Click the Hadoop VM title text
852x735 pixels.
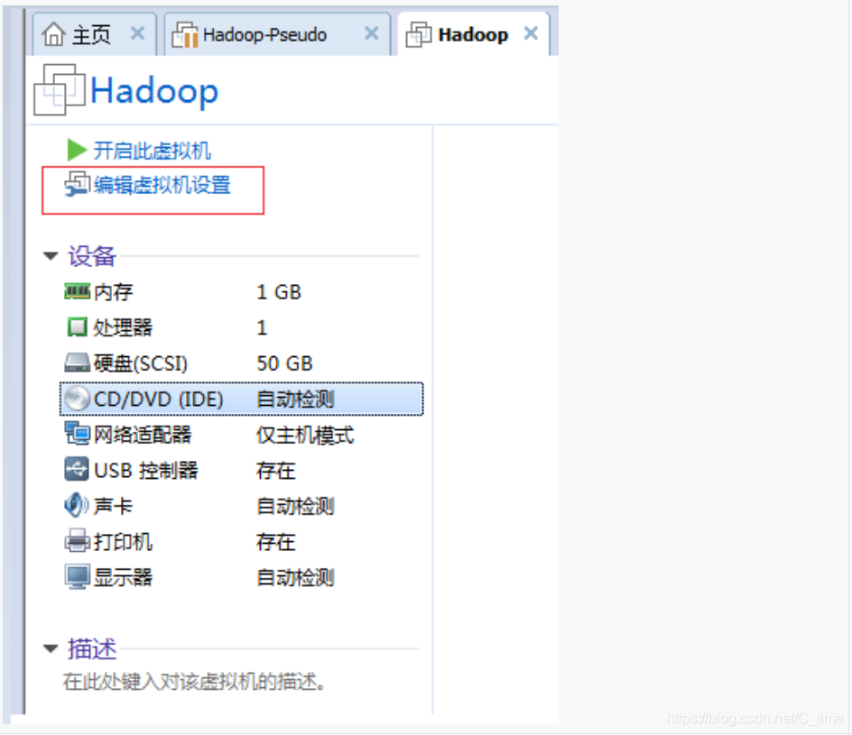(154, 91)
